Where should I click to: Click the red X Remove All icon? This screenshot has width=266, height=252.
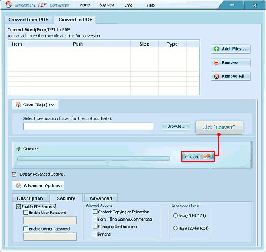216,76
